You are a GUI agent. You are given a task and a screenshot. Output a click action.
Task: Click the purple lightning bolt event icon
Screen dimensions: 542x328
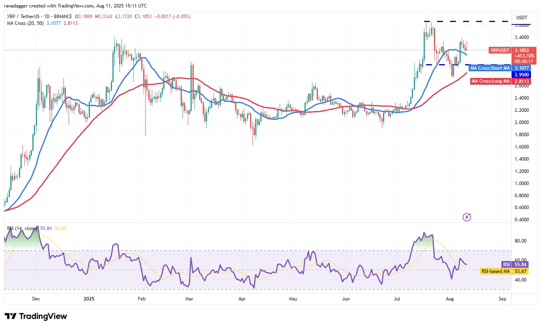tap(467, 217)
